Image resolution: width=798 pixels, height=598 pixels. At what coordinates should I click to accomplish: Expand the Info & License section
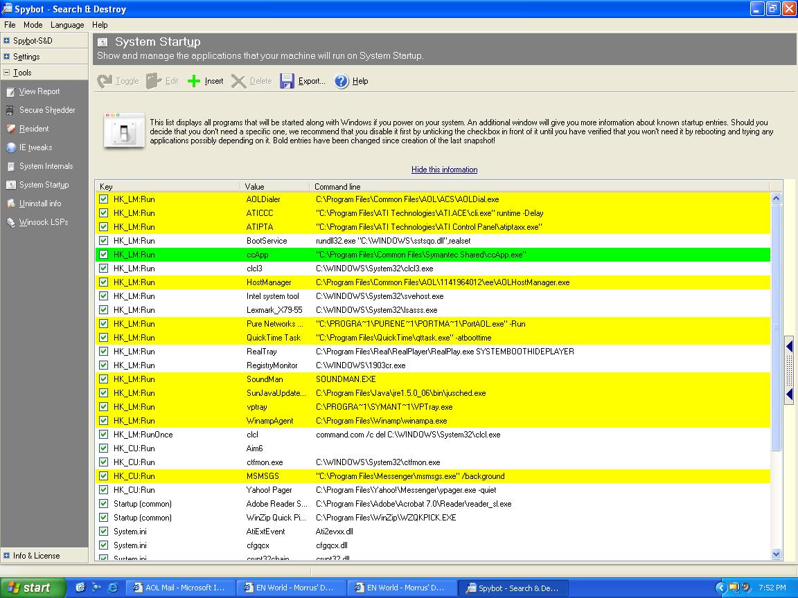pos(7,556)
